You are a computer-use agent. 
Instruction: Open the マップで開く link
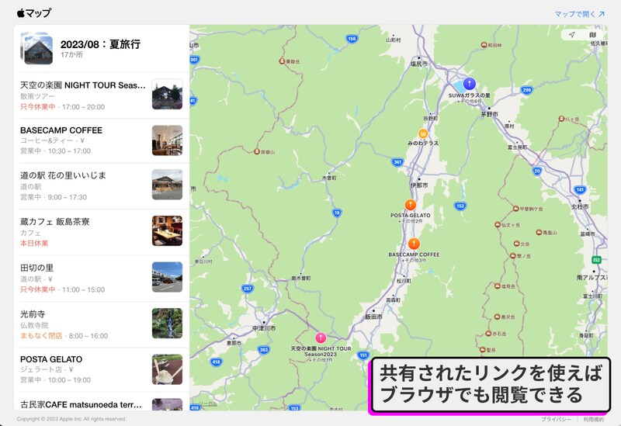click(579, 14)
